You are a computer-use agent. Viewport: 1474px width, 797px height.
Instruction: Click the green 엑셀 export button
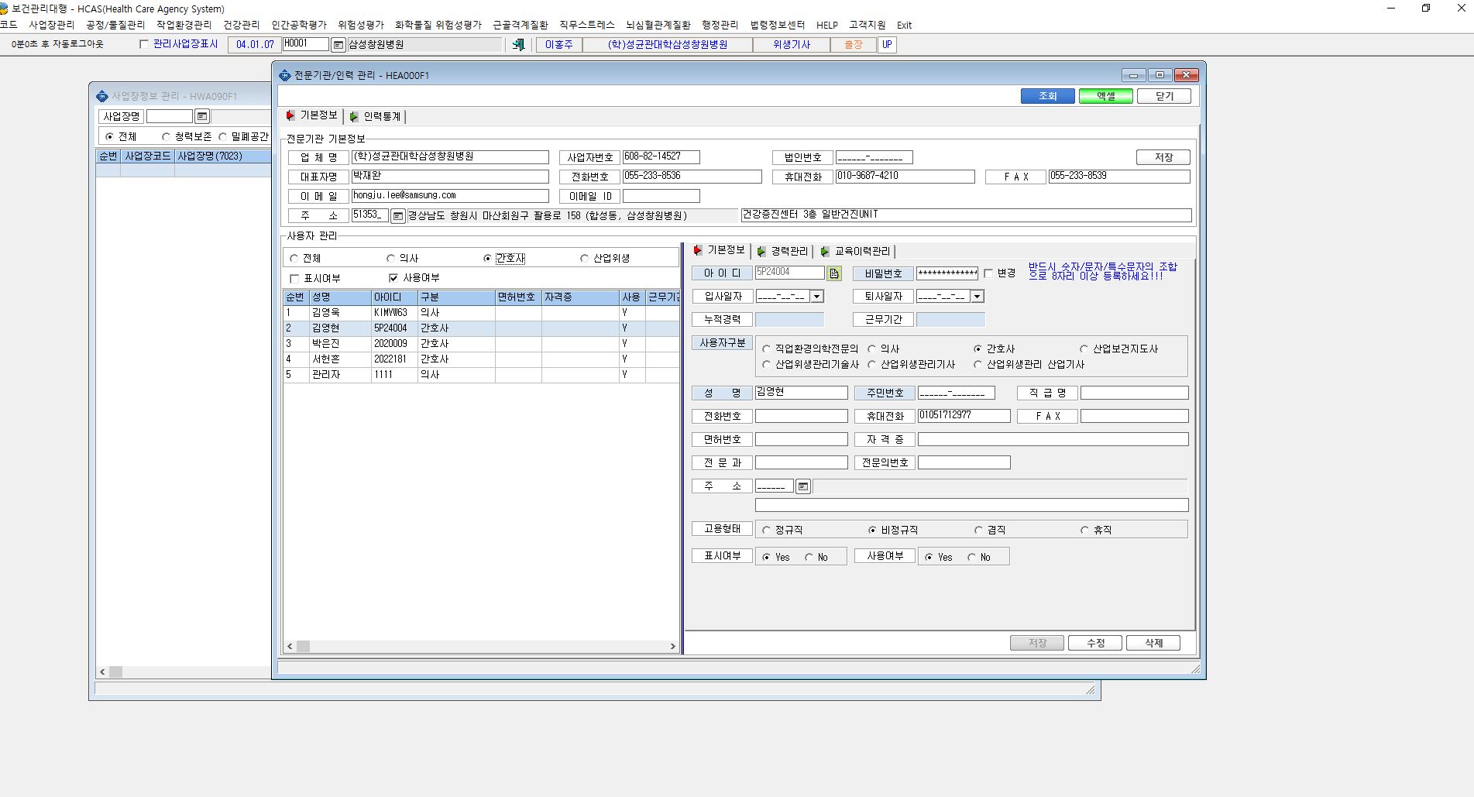(1105, 96)
